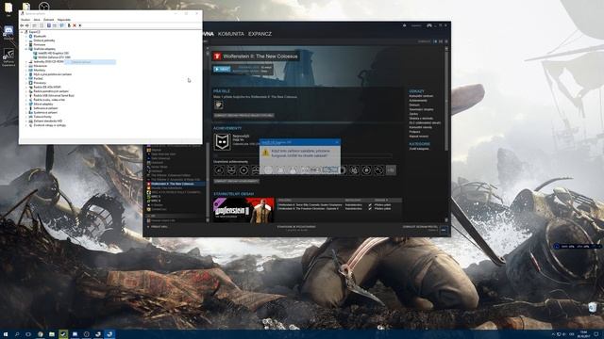The image size is (604, 339).
Task: Toggle the checkbox in the first DLC row
Action: tap(370, 205)
